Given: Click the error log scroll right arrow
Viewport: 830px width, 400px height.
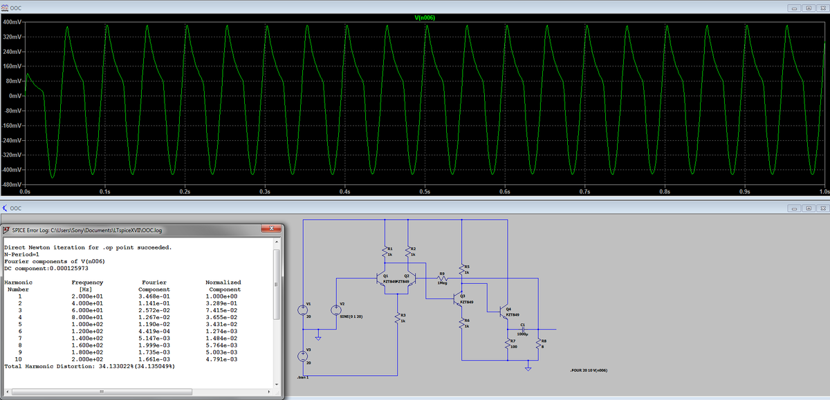Looking at the screenshot, I should pos(269,392).
